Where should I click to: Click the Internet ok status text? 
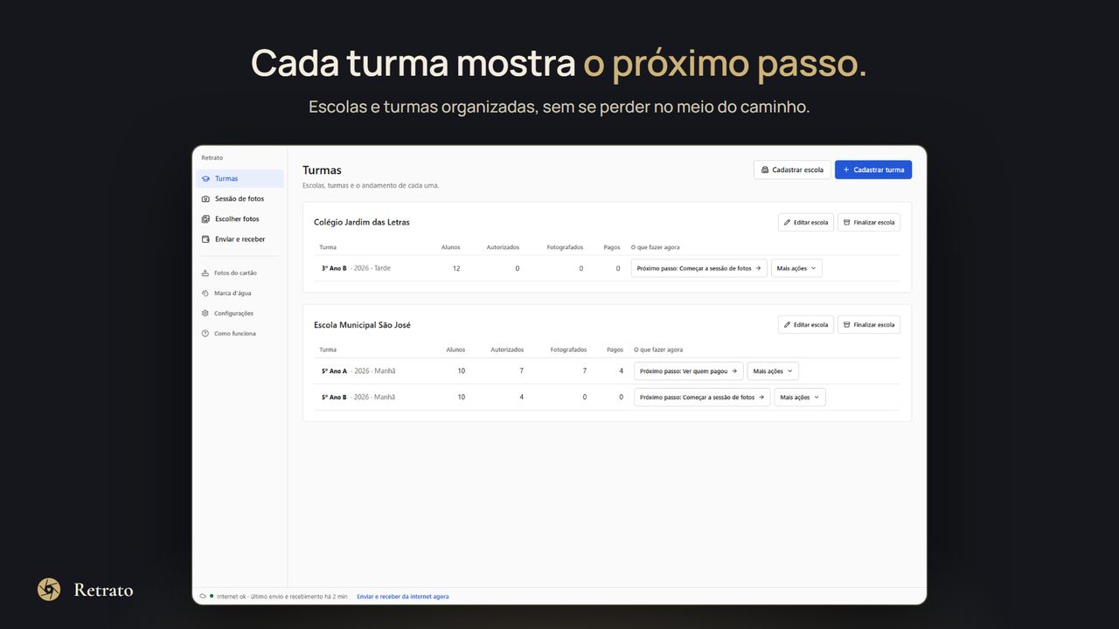pyautogui.click(x=281, y=596)
